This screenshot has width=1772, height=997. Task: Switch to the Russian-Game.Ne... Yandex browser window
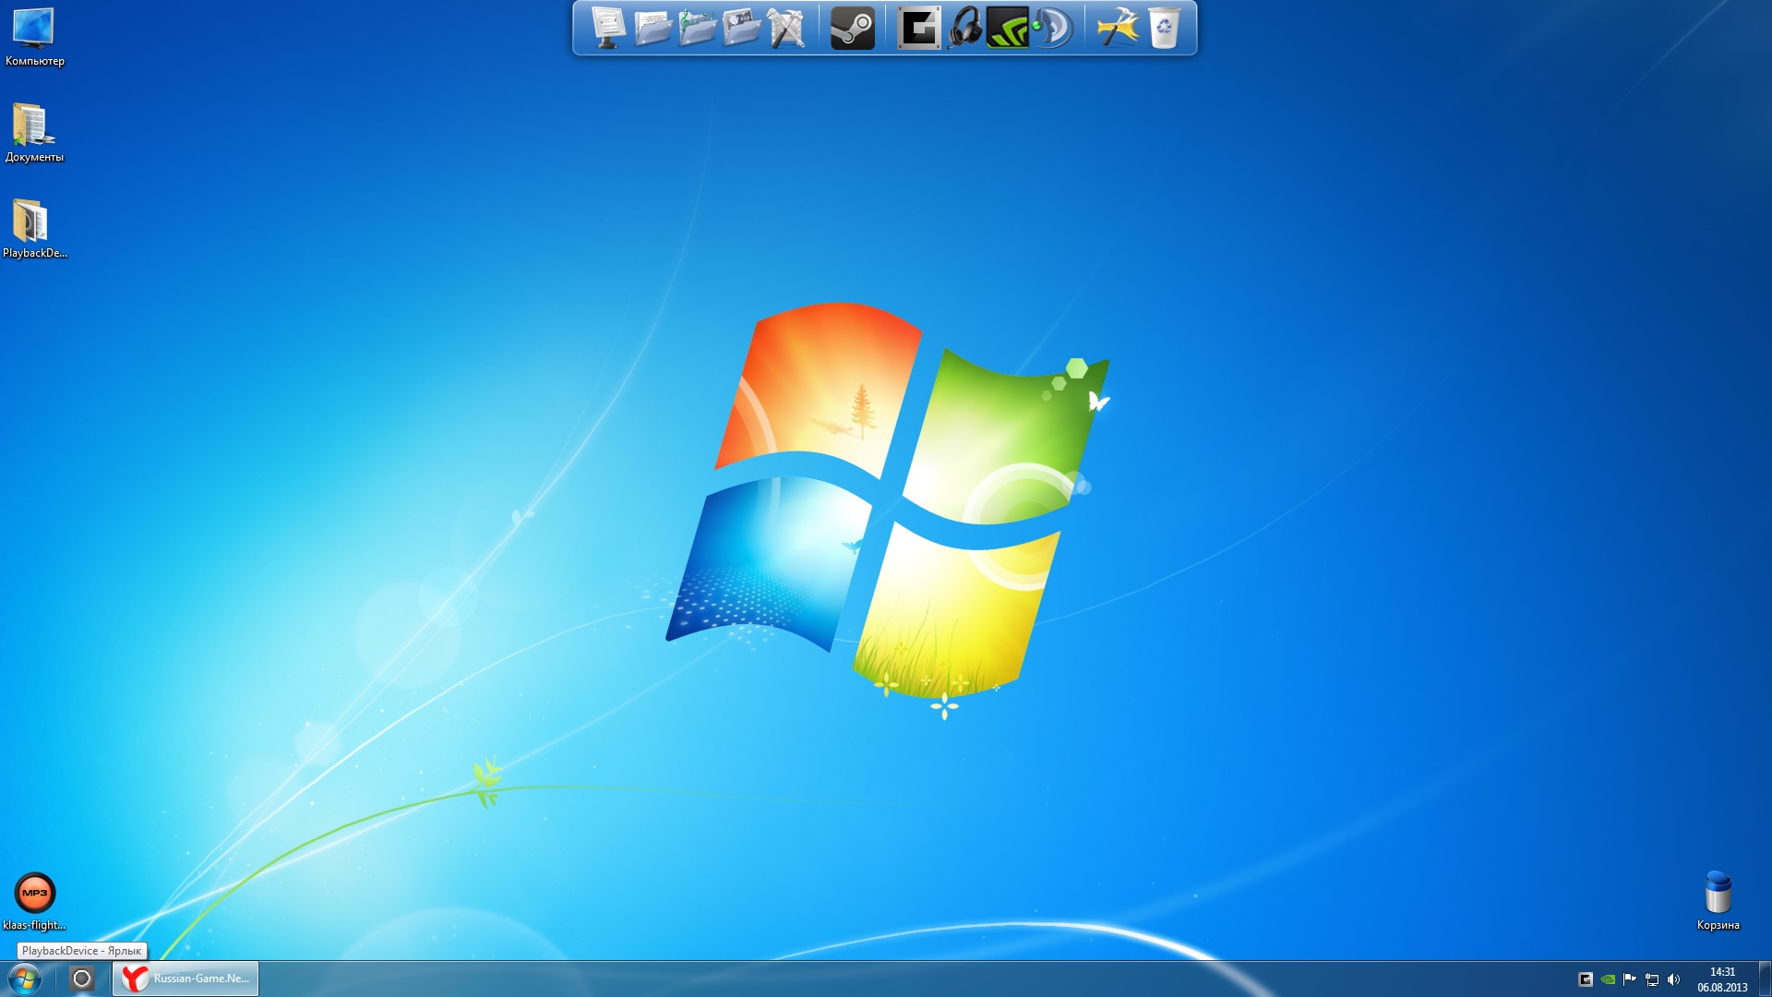click(x=186, y=979)
